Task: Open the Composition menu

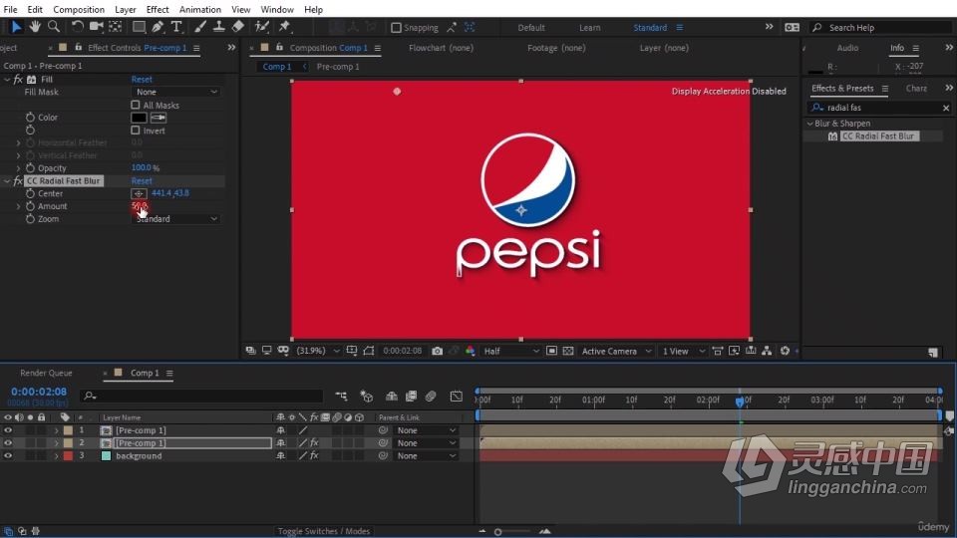Action: (79, 9)
